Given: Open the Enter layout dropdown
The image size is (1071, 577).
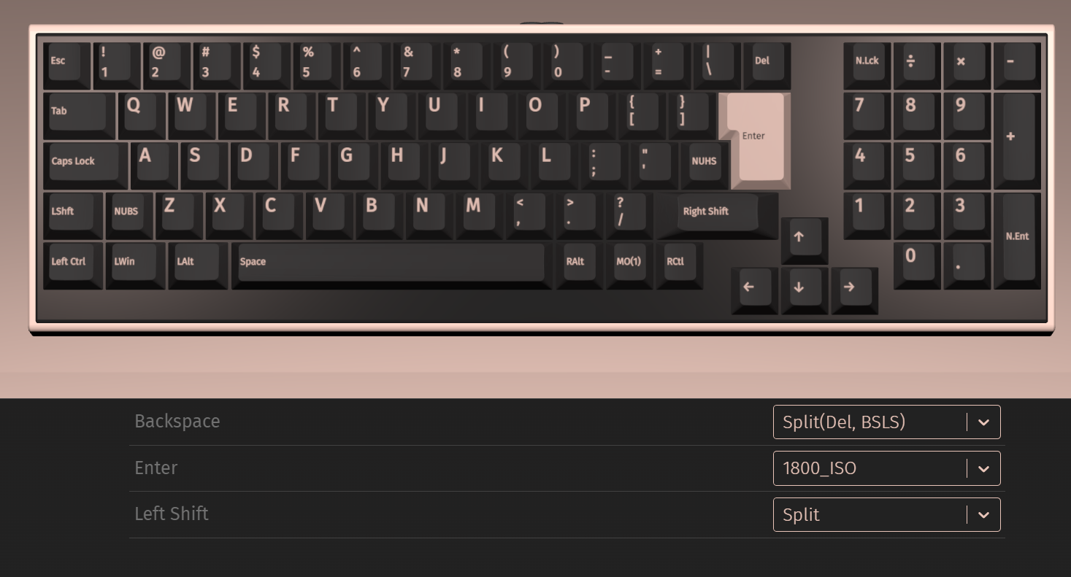Looking at the screenshot, I should click(x=886, y=468).
